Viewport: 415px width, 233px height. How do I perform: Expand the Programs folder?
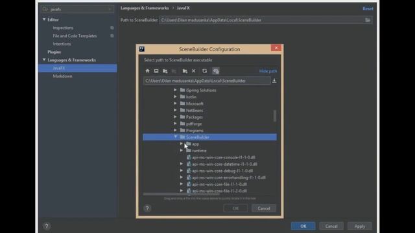tap(175, 130)
